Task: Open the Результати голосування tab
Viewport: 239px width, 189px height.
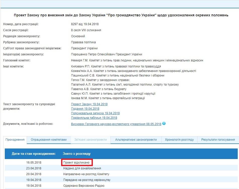Action: 218,140
